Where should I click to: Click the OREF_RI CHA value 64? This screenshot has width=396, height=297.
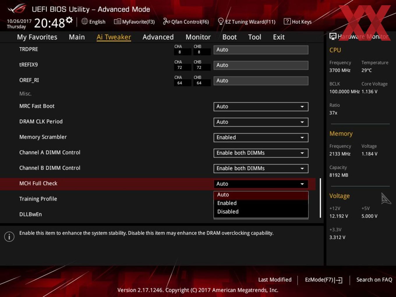pyautogui.click(x=183, y=83)
